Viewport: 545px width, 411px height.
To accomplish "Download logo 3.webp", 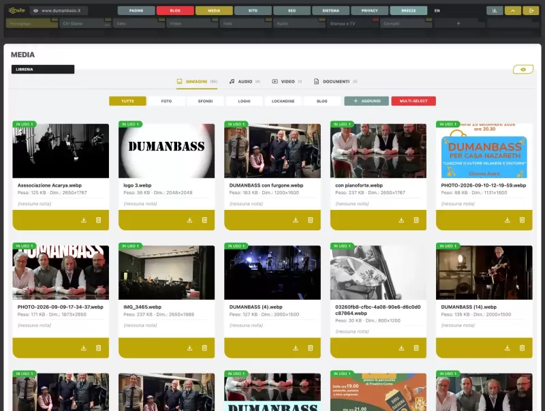I will (x=190, y=220).
